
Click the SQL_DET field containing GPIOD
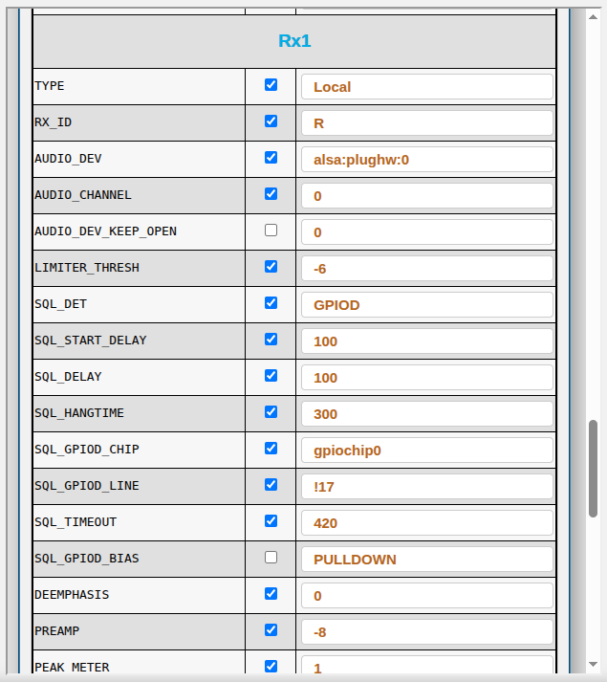pyautogui.click(x=427, y=305)
